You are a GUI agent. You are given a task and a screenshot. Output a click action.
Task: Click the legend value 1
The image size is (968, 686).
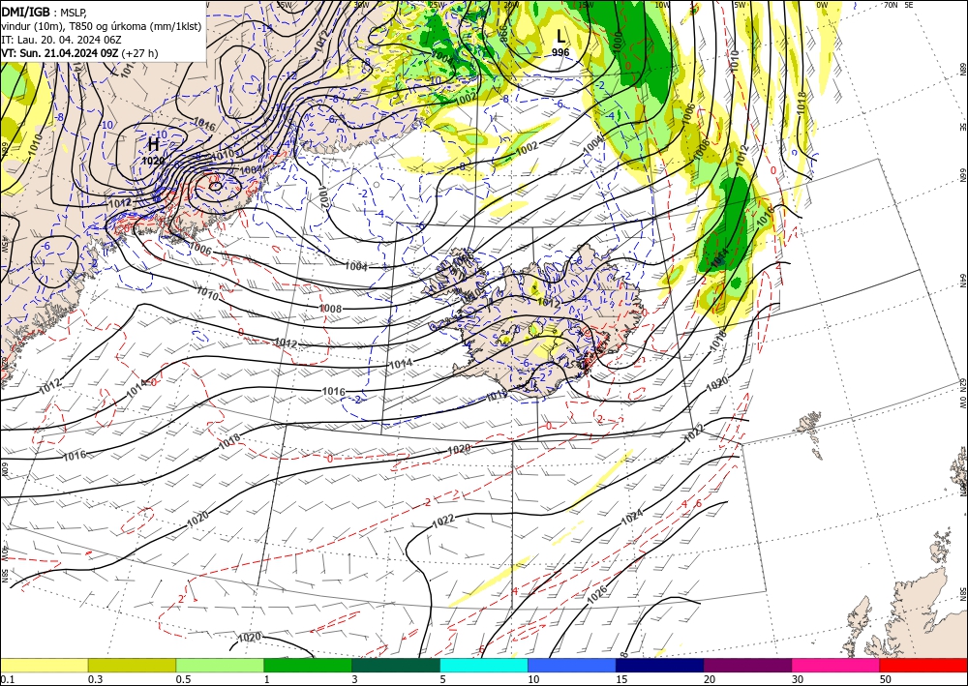267,679
